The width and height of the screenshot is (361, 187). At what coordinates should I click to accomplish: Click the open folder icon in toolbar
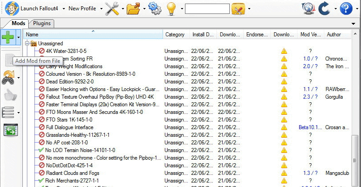pos(133,9)
